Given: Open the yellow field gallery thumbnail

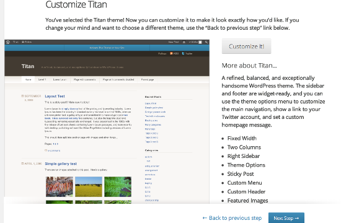Looking at the screenshot, I should point(89,186).
